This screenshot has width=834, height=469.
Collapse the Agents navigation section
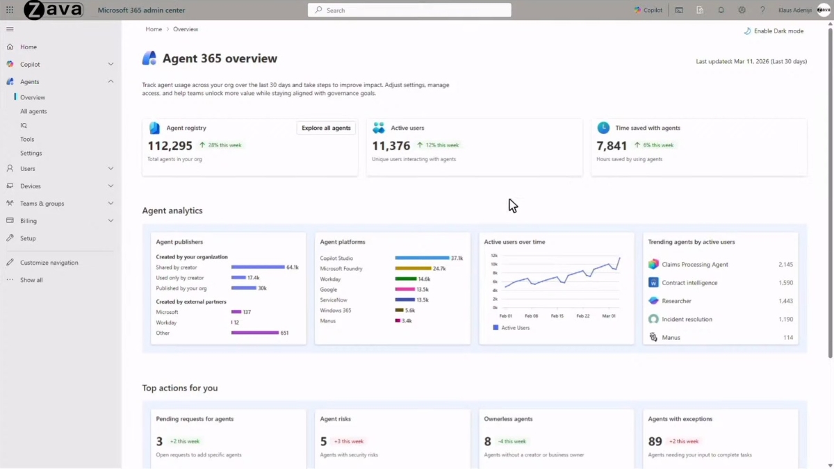[x=111, y=82]
